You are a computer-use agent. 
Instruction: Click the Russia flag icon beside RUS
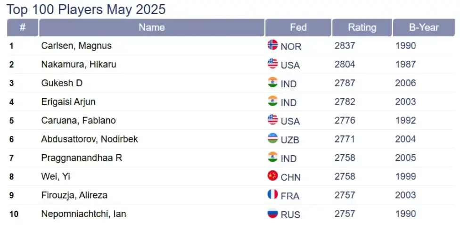pyautogui.click(x=272, y=213)
